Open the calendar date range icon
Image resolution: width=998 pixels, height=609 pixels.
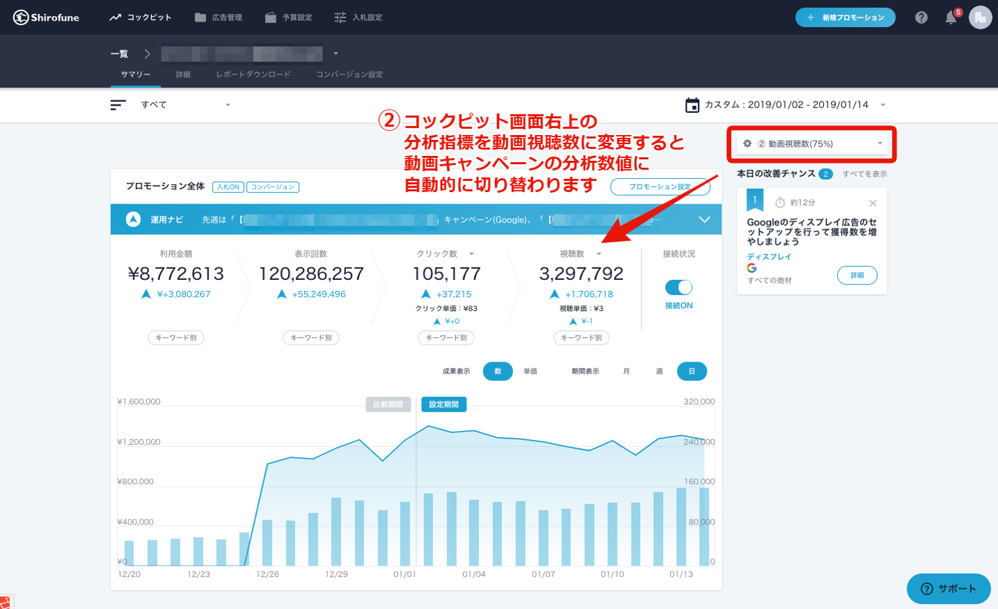coord(692,105)
